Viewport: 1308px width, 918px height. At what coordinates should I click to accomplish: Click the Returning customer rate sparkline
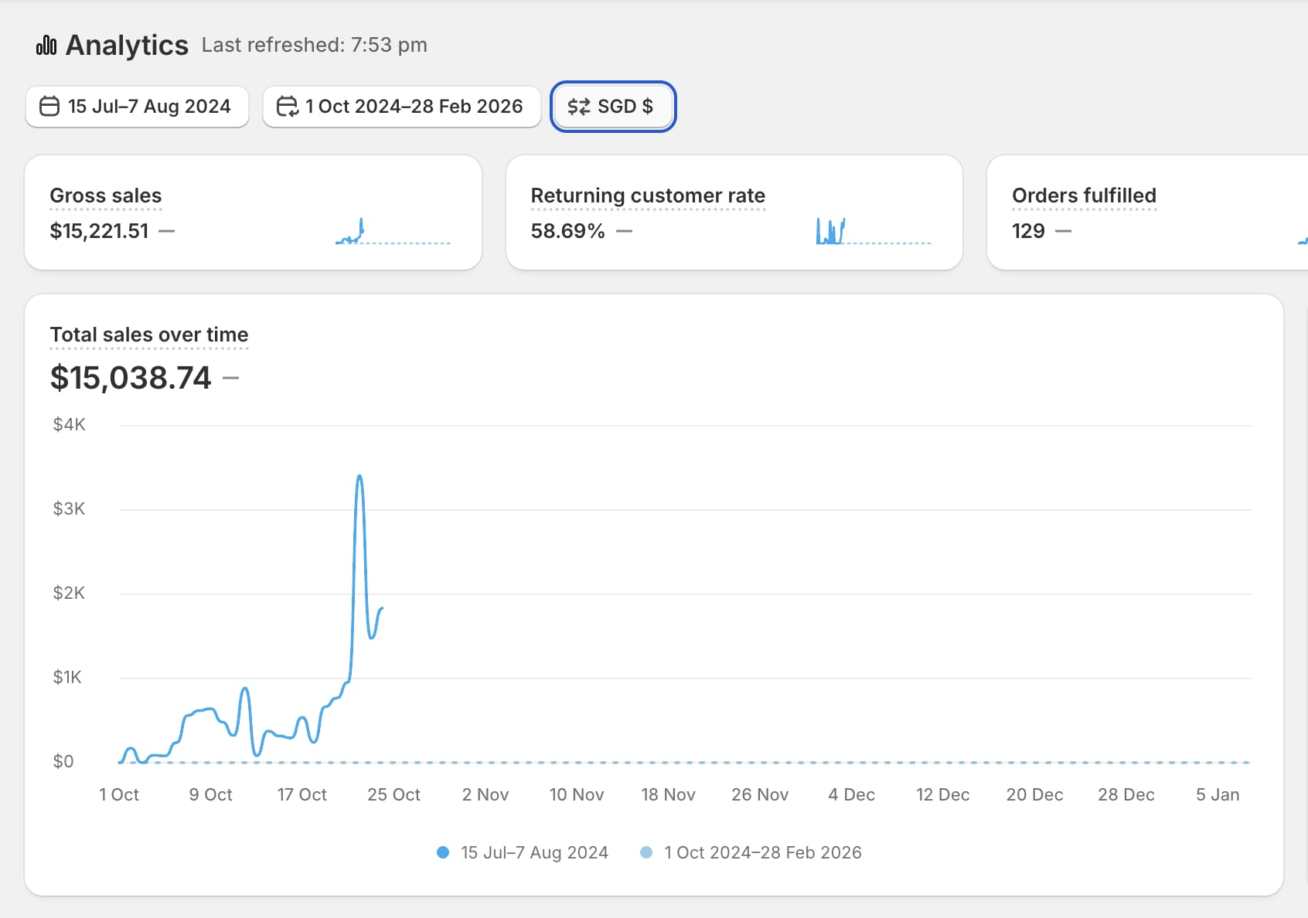pyautogui.click(x=874, y=233)
